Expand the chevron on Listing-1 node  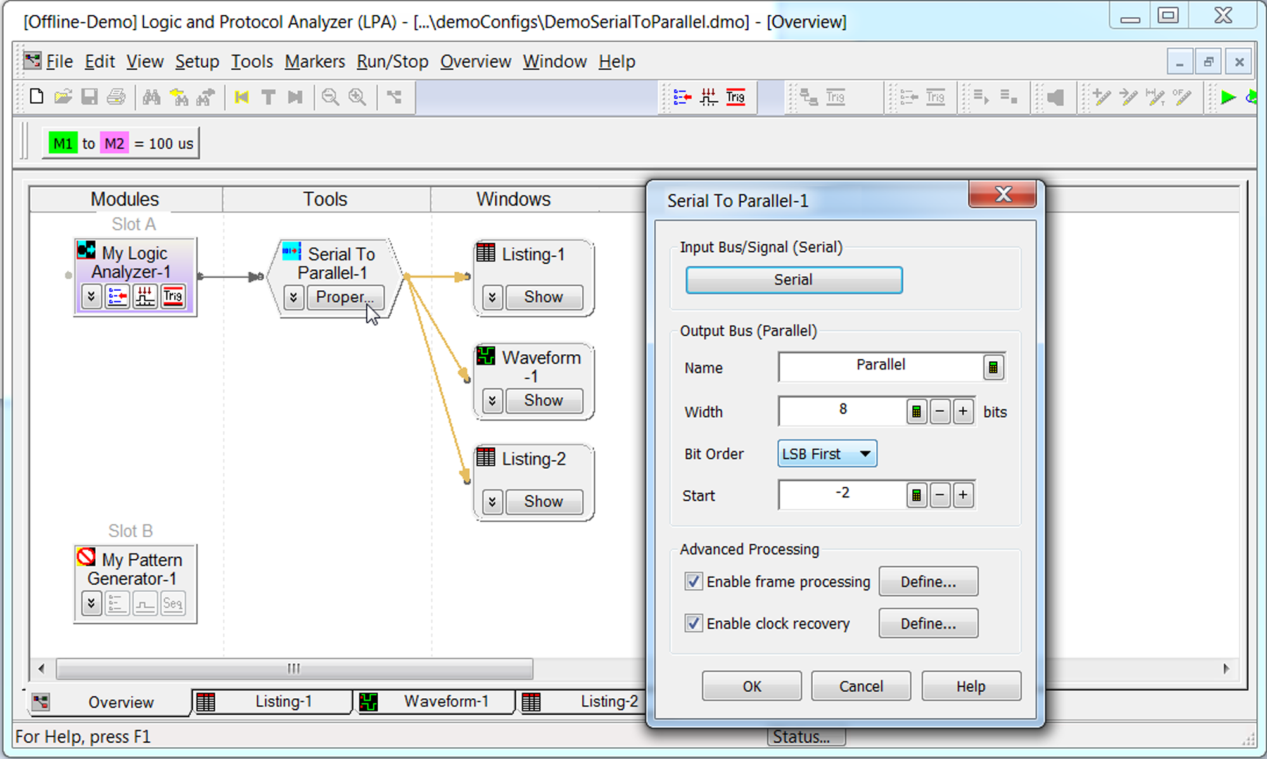click(x=492, y=297)
